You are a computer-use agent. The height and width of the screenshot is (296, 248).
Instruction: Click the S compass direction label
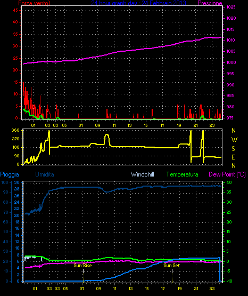coord(233,149)
